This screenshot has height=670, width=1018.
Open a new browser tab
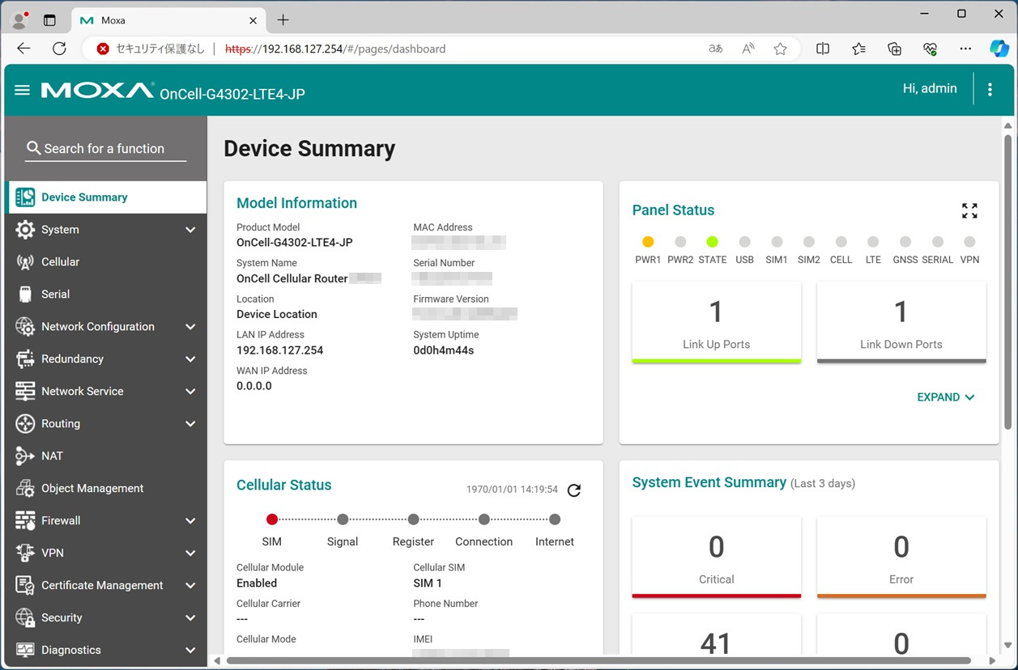tap(283, 20)
